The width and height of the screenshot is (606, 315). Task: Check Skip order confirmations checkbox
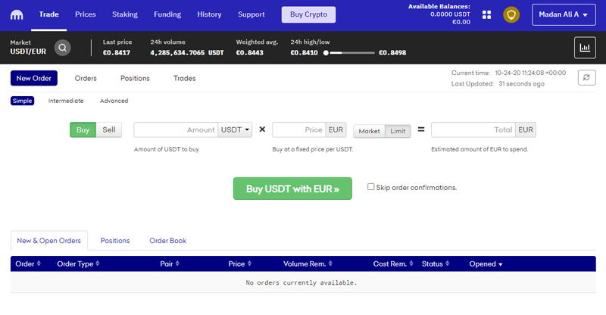pos(370,187)
